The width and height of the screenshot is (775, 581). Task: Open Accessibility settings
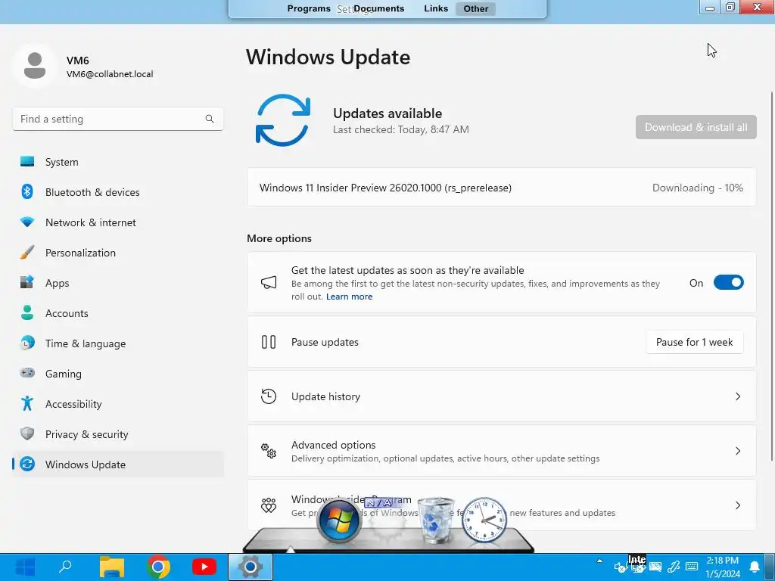click(117, 404)
